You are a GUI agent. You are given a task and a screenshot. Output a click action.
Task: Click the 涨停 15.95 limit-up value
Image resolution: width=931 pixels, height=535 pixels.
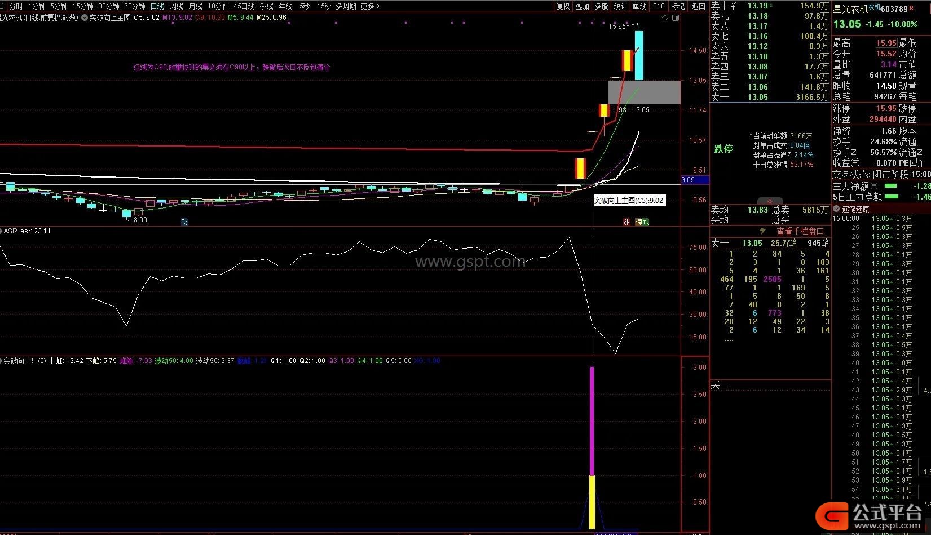tap(886, 108)
